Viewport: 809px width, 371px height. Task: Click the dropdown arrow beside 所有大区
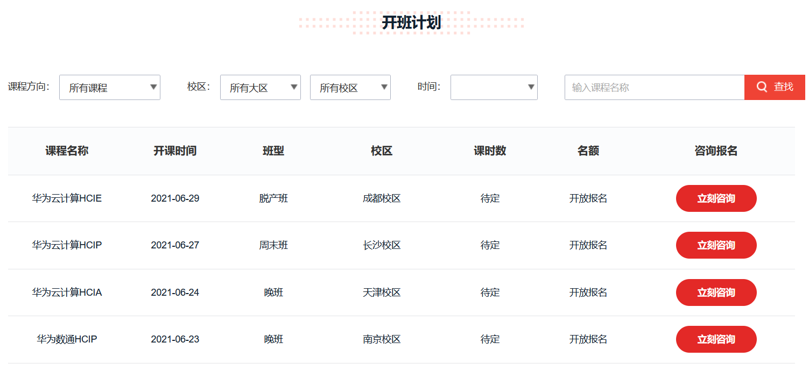tap(294, 87)
